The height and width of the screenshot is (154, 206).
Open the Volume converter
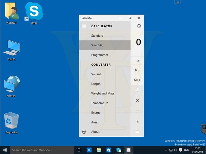(x=105, y=74)
